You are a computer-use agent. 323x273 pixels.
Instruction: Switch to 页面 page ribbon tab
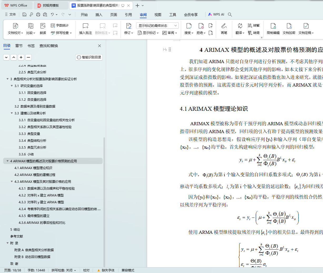click(114, 15)
